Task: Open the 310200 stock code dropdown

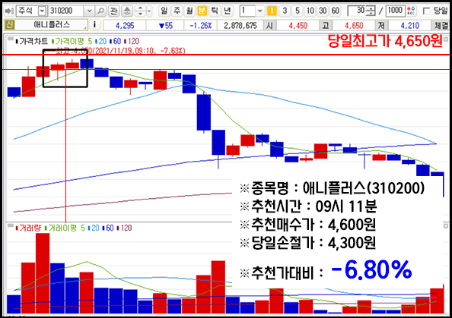Action: pos(89,11)
